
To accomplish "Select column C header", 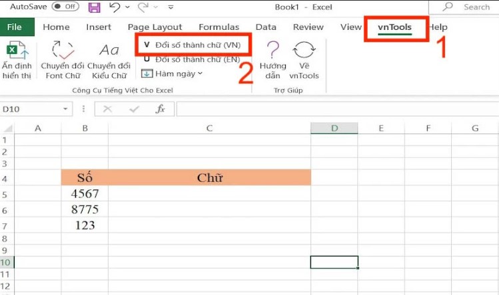I will (209, 128).
